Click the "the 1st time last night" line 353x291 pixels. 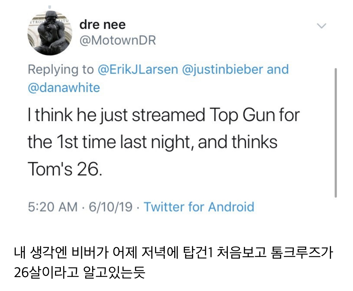click(152, 142)
